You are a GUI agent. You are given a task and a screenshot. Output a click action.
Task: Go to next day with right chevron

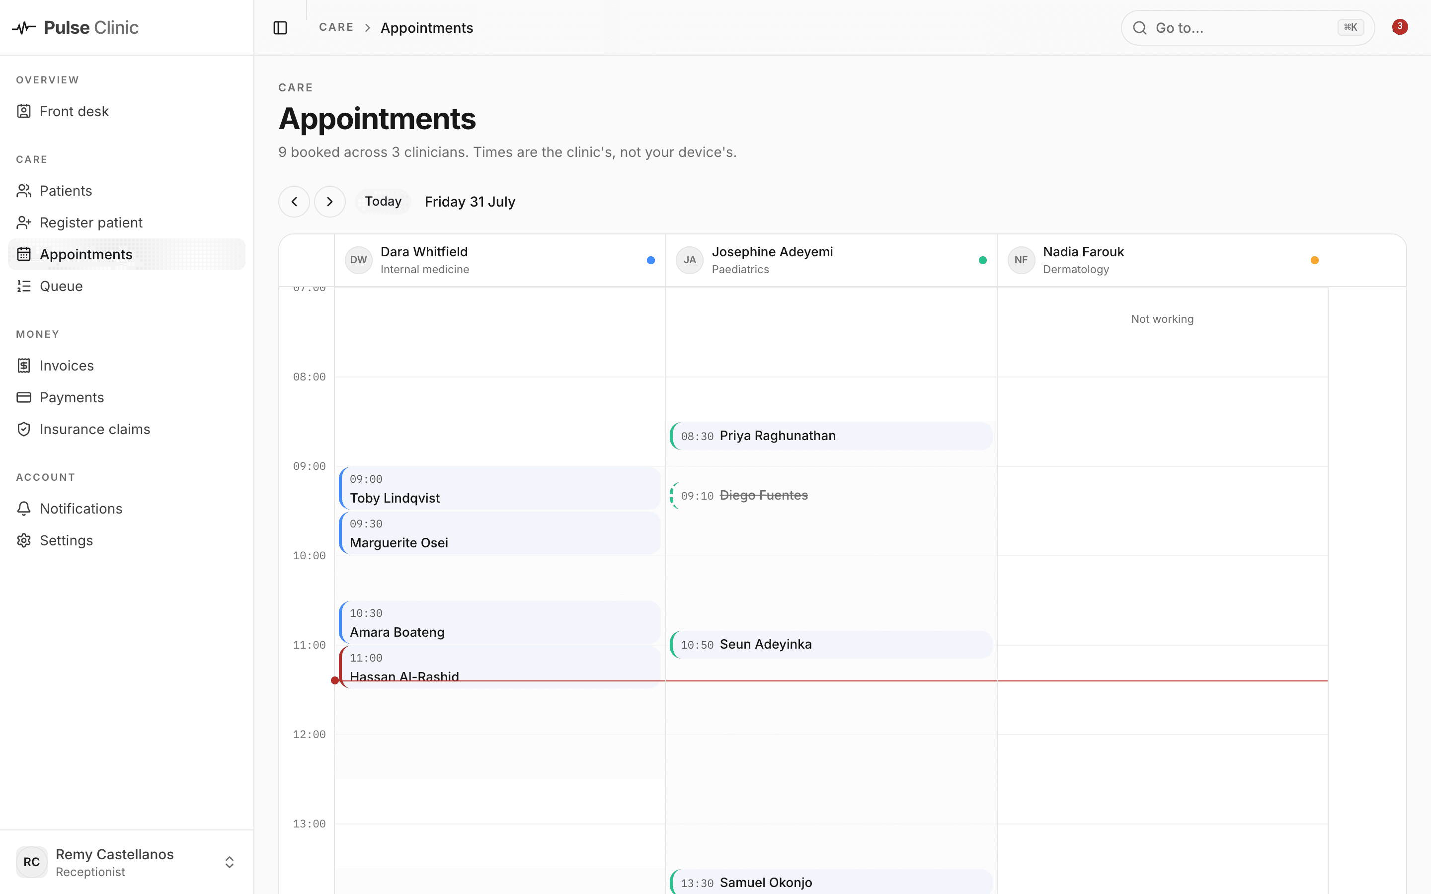[330, 202]
